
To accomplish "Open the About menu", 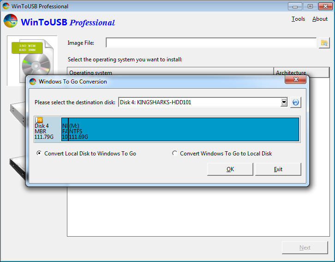I will click(320, 19).
